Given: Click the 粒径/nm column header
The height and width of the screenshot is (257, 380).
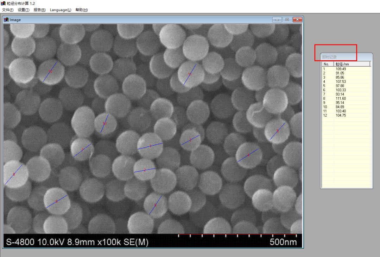Looking at the screenshot, I should pos(352,64).
